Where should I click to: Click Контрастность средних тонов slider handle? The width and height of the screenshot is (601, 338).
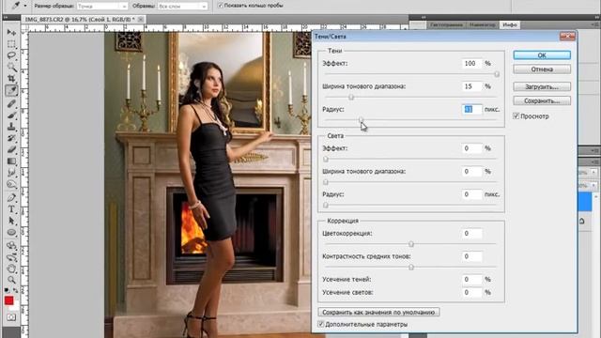point(411,267)
